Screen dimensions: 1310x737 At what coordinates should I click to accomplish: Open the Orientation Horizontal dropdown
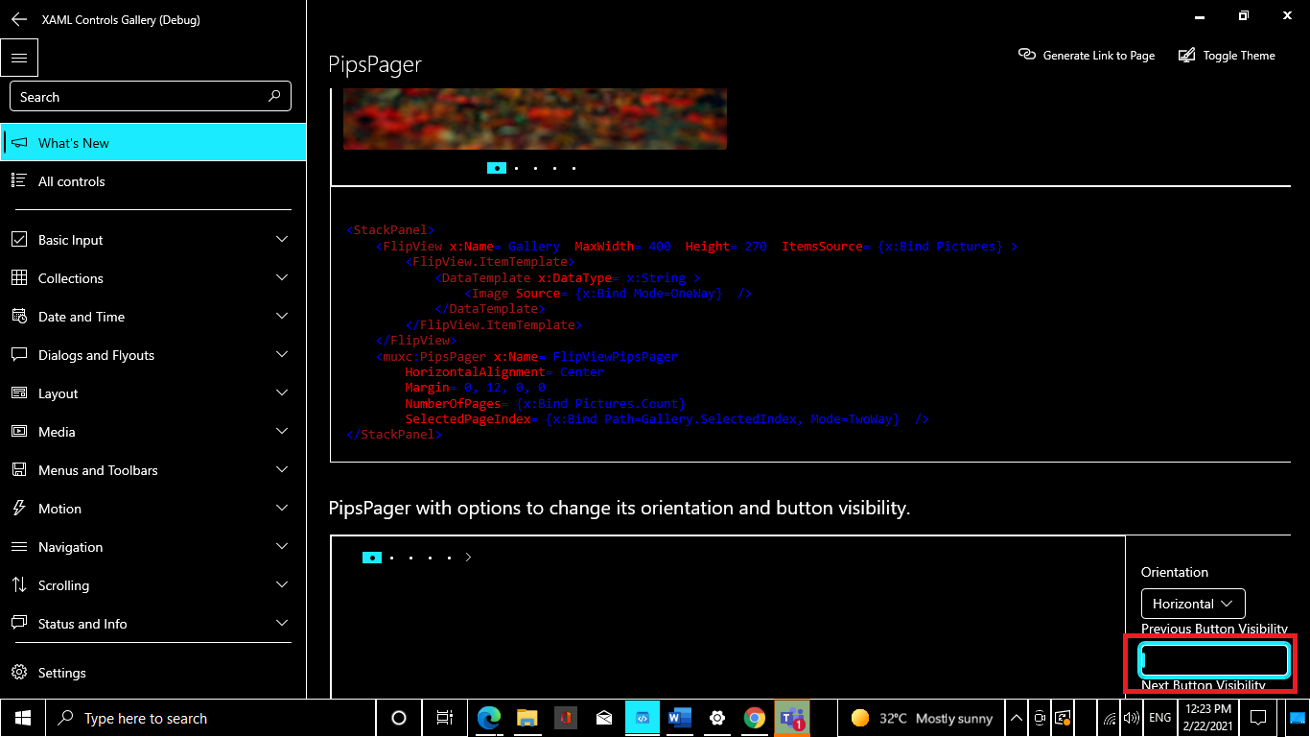pos(1192,603)
